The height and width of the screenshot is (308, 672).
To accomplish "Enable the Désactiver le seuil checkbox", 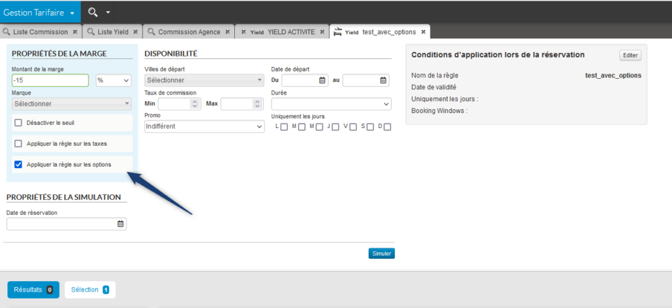I will [18, 123].
